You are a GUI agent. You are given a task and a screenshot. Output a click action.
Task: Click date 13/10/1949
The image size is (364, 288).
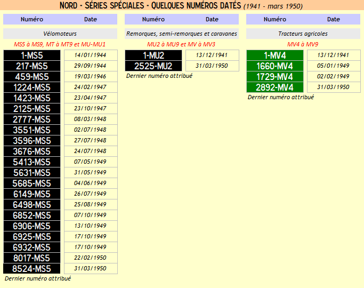(91, 226)
